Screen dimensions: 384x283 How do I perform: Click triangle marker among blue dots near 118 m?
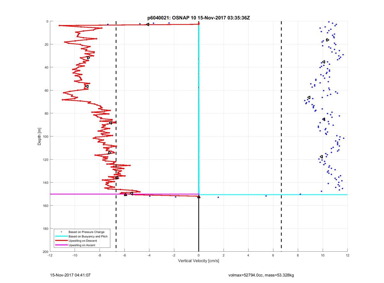point(321,157)
